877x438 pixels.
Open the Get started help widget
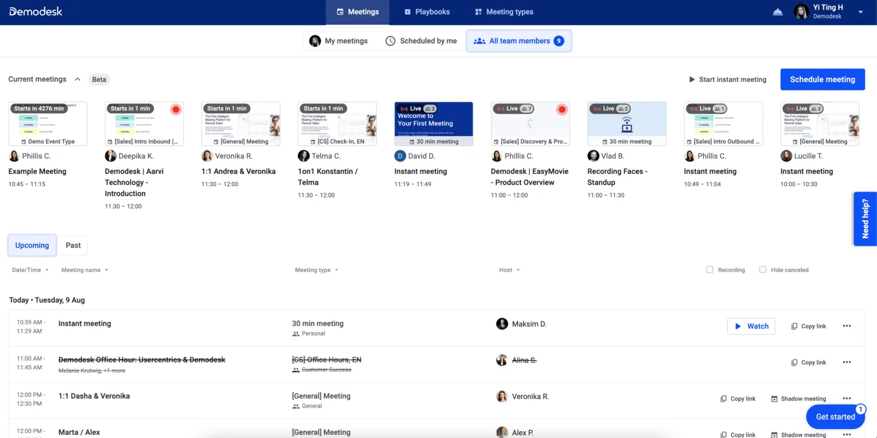pos(835,417)
